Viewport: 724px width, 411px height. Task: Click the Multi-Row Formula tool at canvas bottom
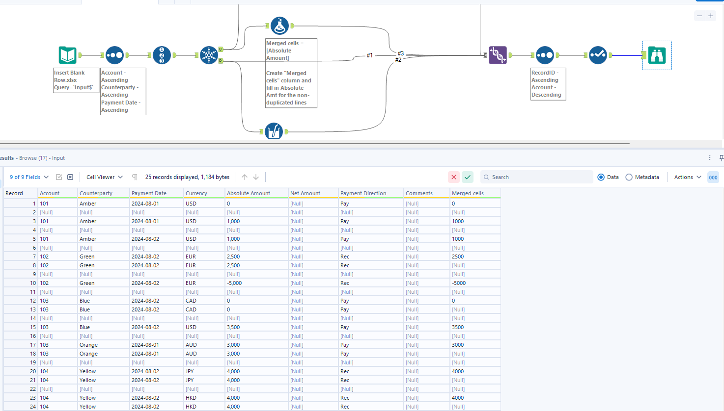[274, 131]
